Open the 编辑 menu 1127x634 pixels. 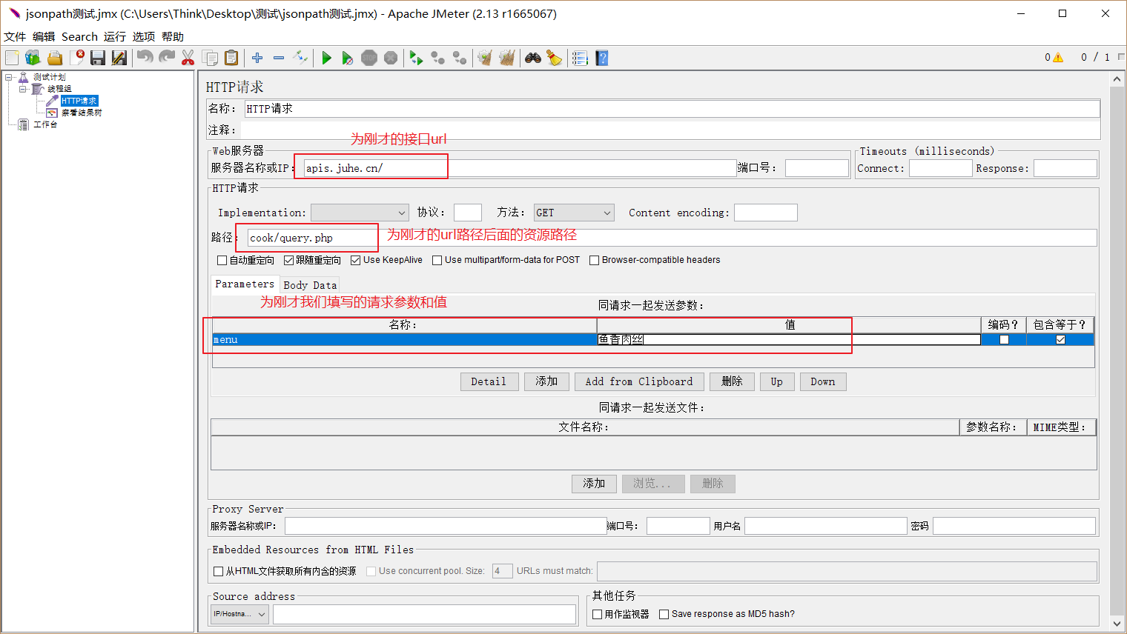(x=44, y=36)
